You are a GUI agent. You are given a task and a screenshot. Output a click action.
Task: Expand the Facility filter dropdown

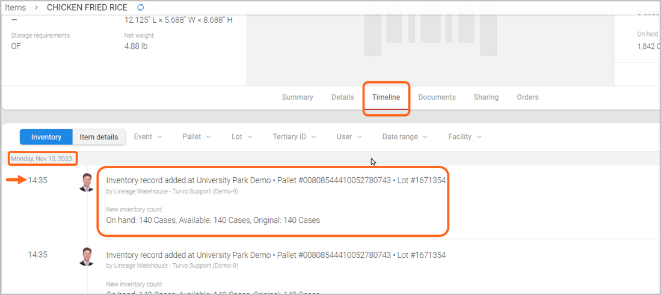pos(464,137)
